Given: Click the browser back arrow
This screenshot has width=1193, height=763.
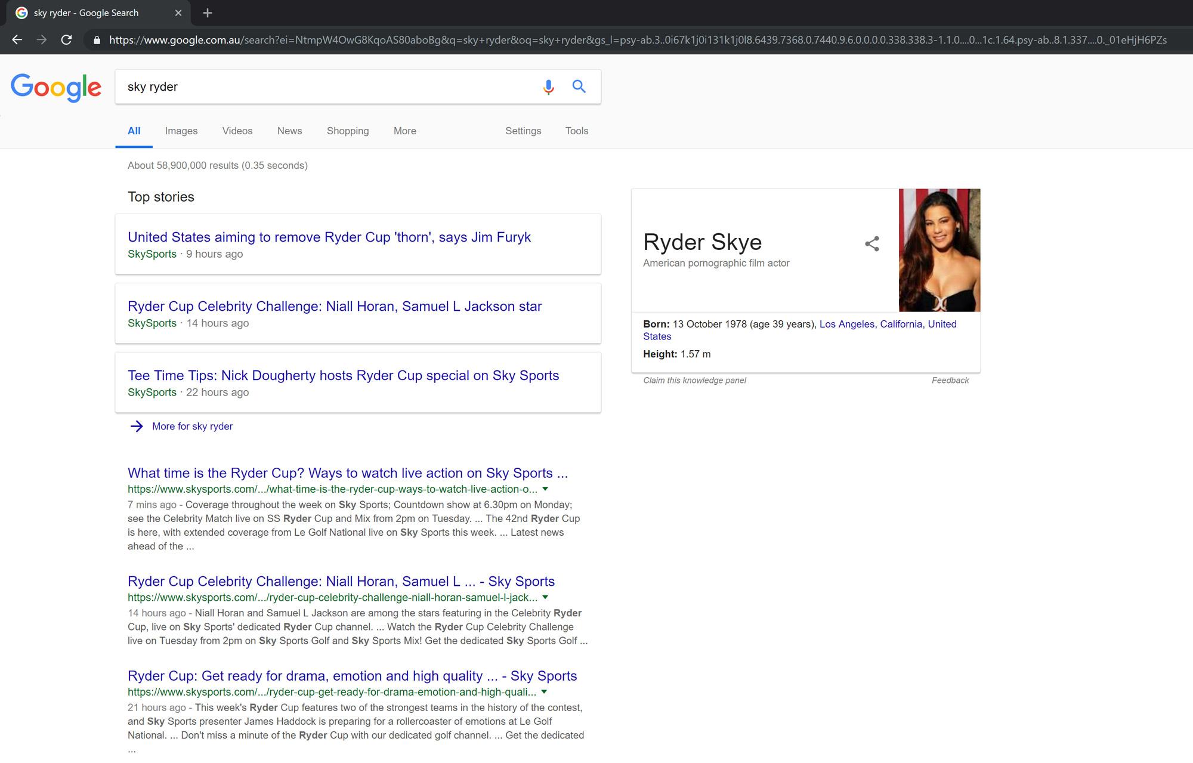Looking at the screenshot, I should click(17, 40).
